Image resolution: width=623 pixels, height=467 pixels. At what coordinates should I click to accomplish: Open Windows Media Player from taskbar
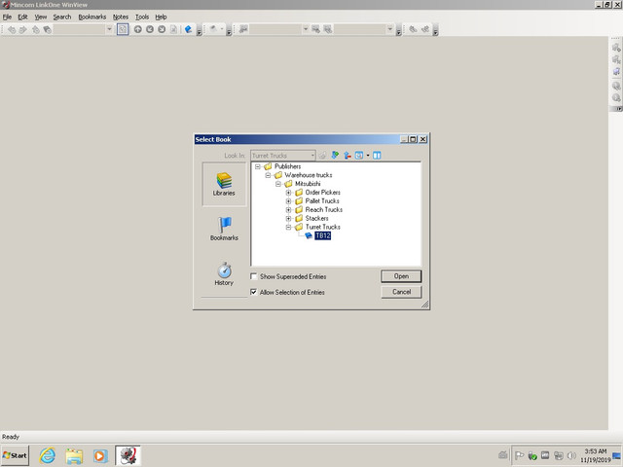pyautogui.click(x=100, y=455)
